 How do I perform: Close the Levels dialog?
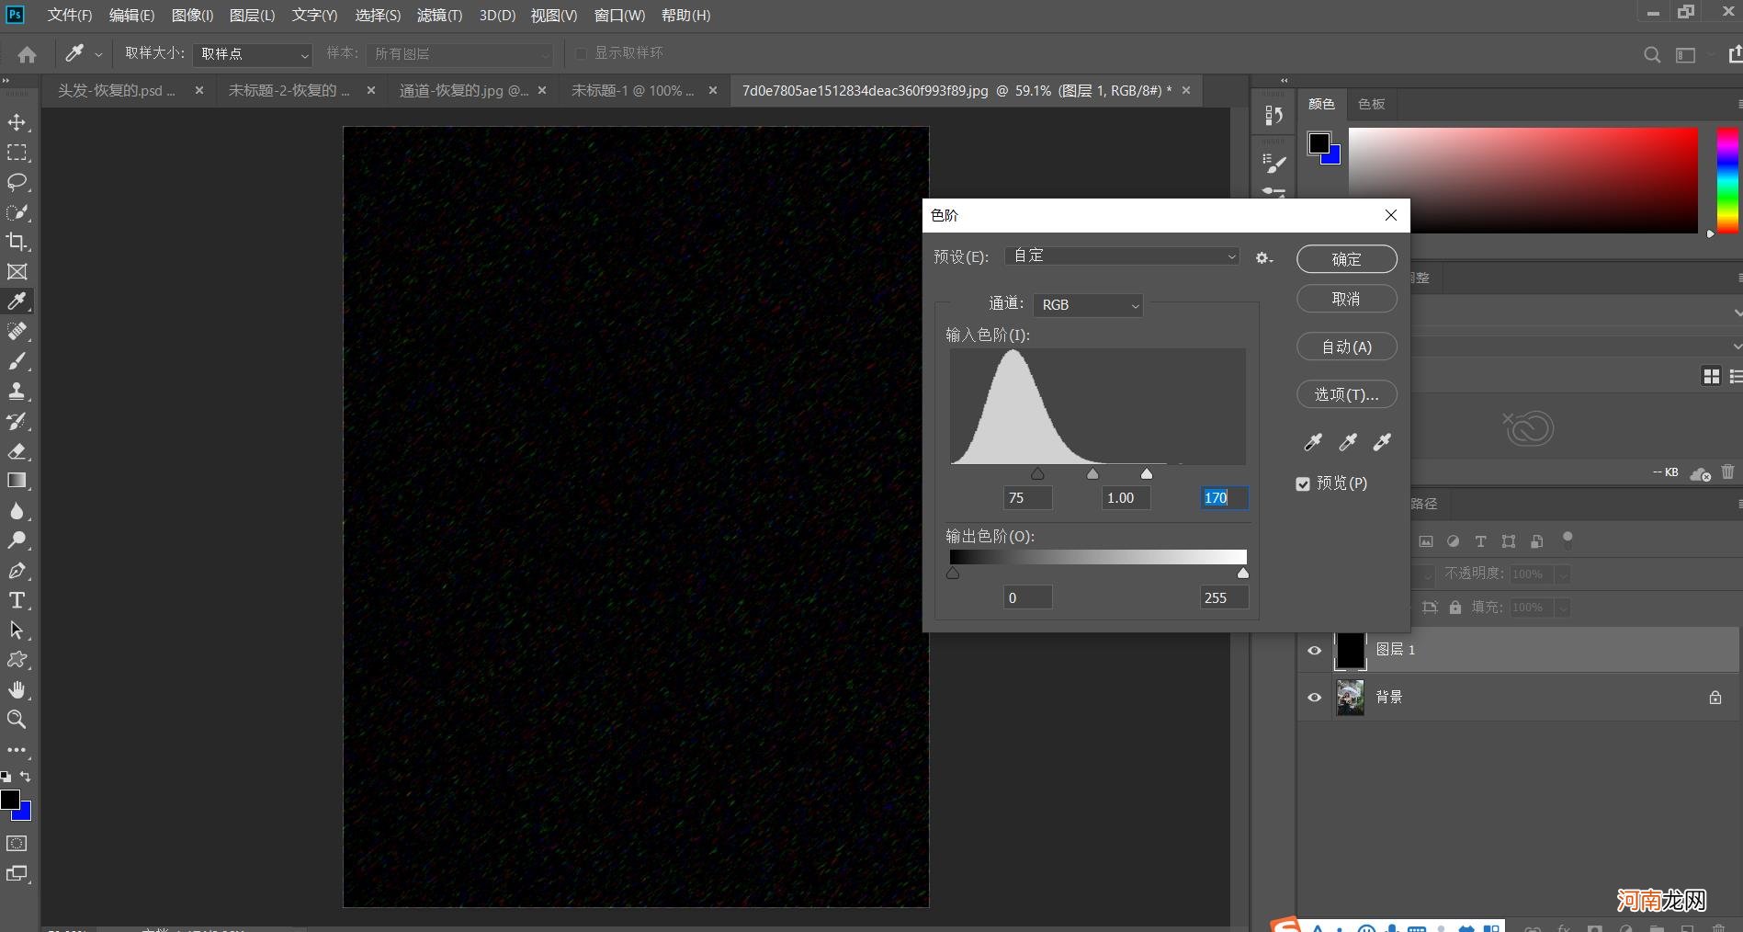click(x=1390, y=215)
